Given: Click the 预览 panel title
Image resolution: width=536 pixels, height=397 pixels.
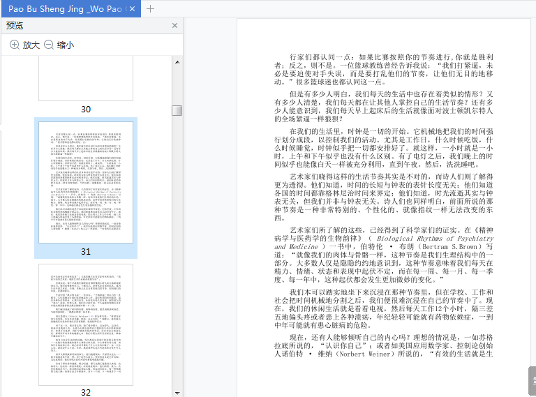Looking at the screenshot, I should point(15,26).
